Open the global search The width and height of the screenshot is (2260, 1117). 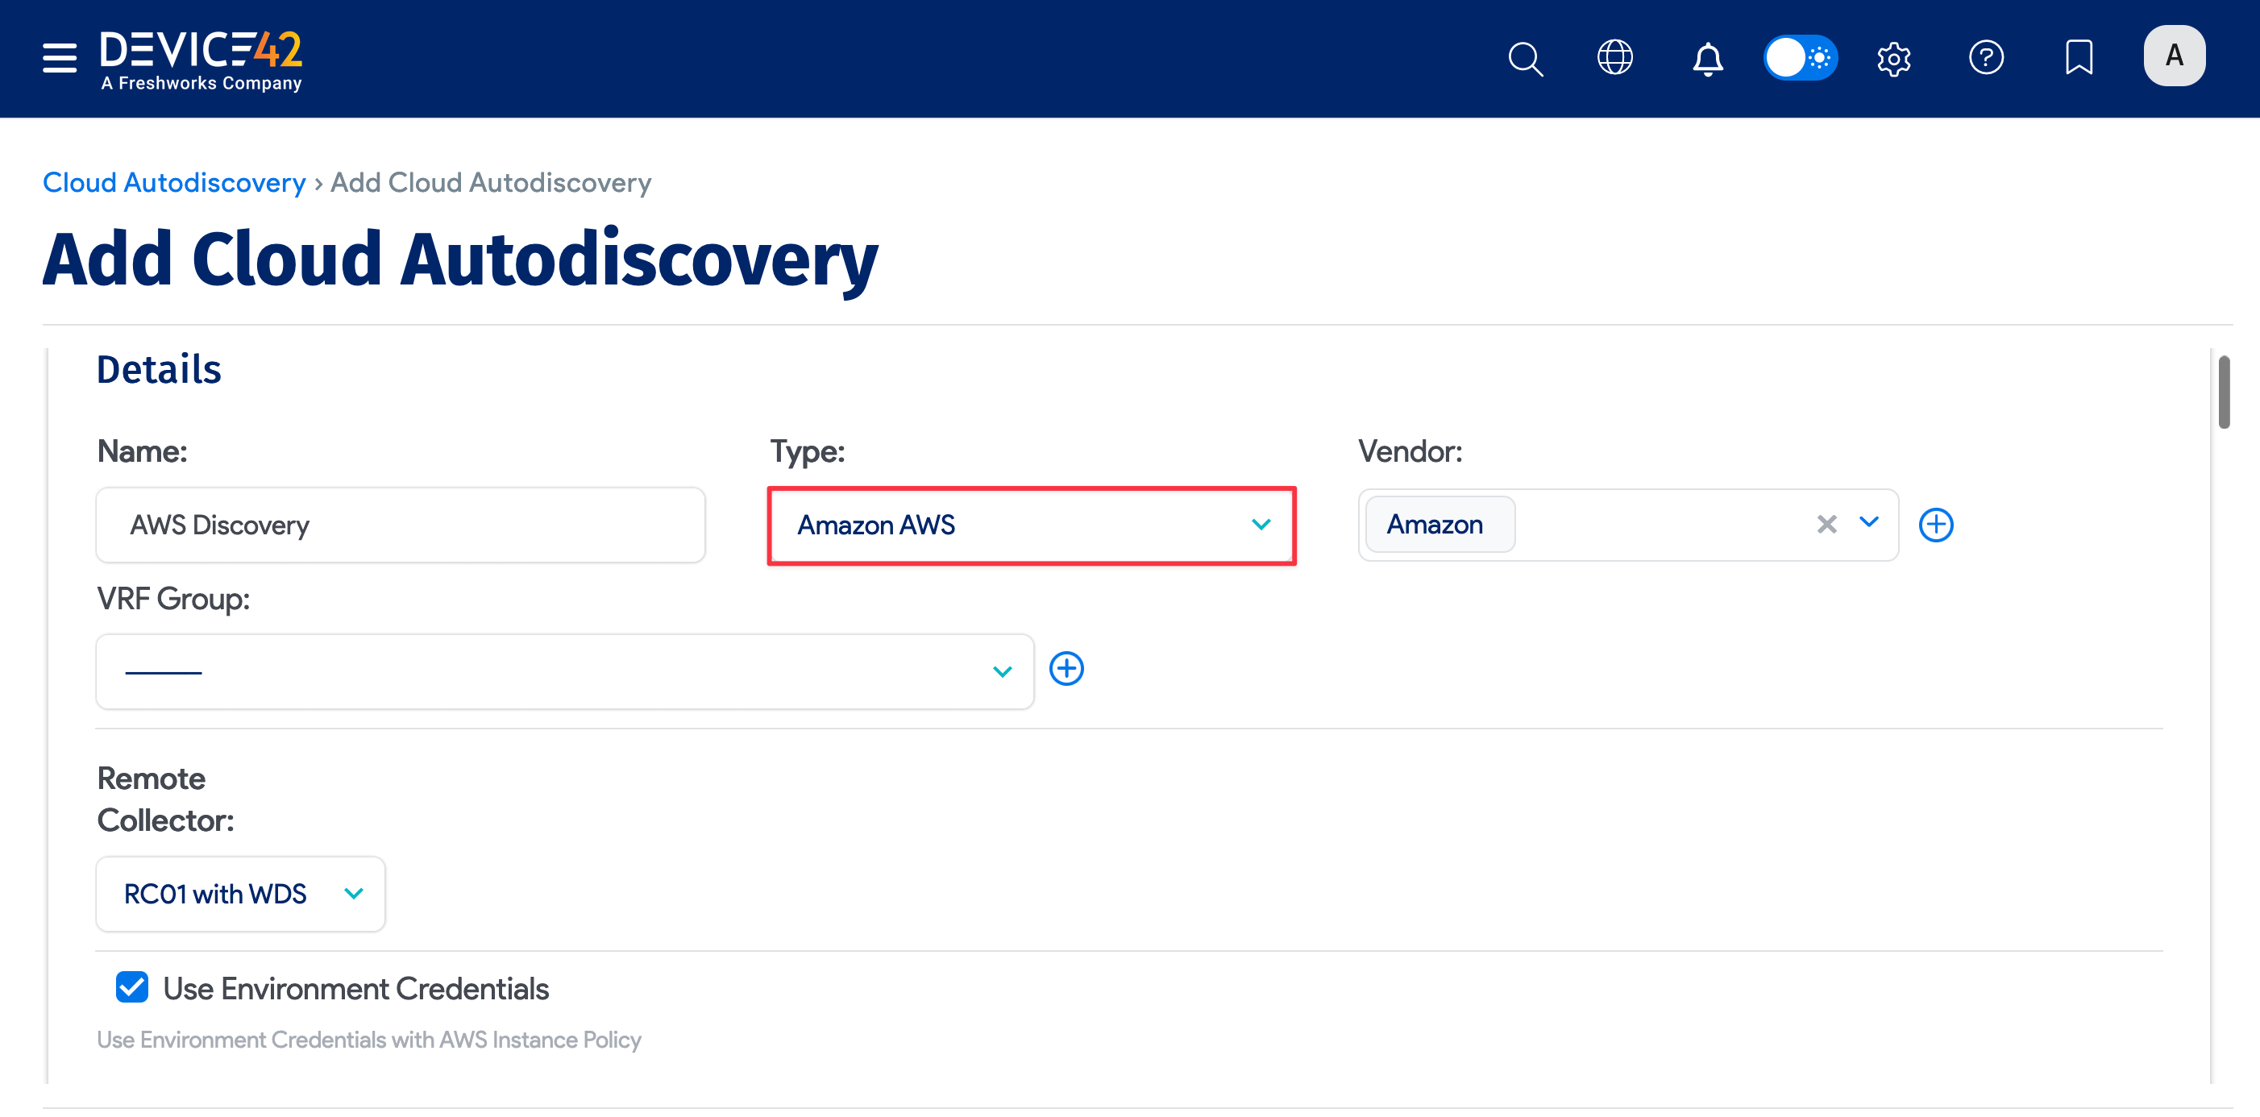[x=1526, y=59]
